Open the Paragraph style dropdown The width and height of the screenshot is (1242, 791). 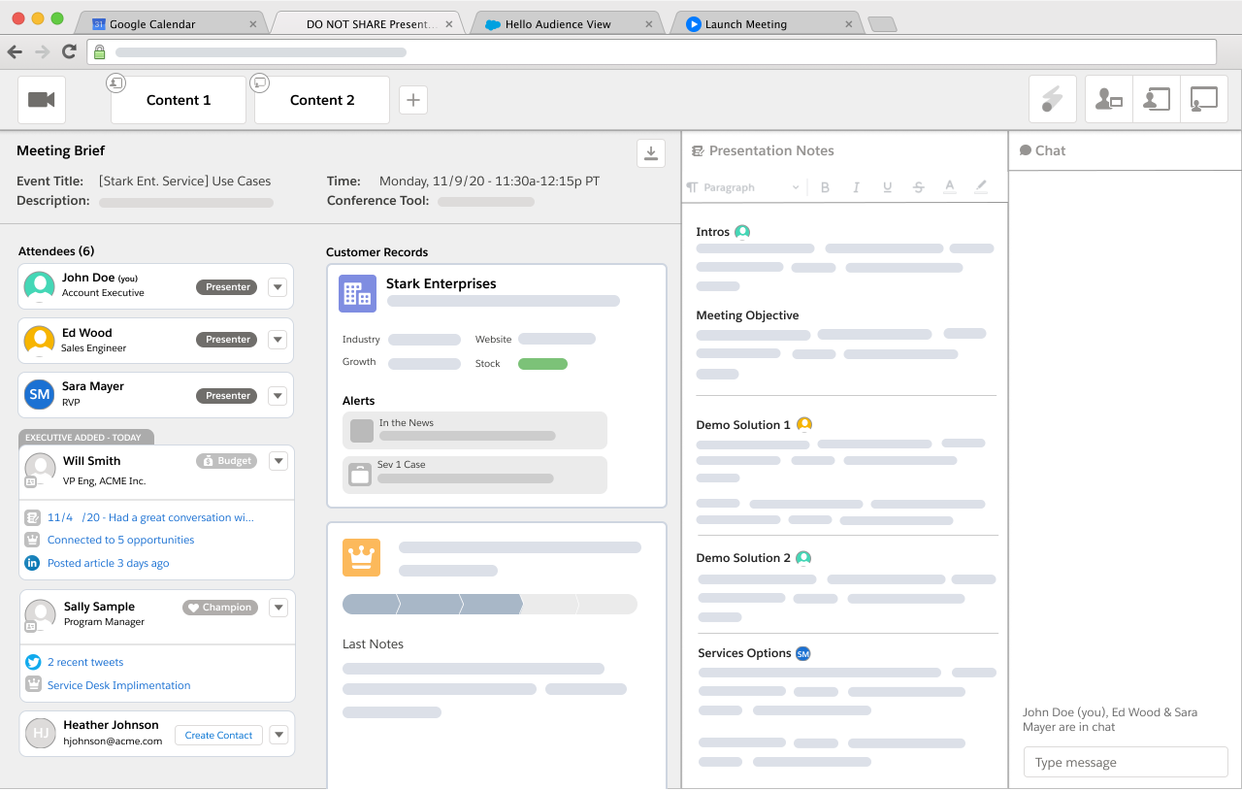point(744,187)
